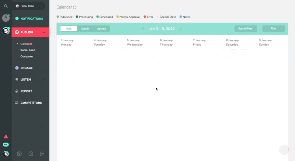
Task: Click the bottom S logo icon
Action: coord(6,154)
